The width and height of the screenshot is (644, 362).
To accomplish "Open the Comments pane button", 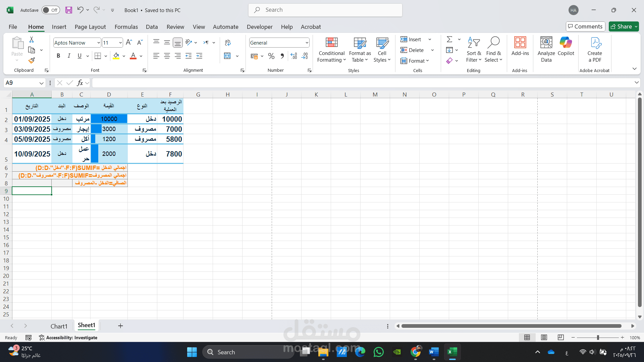I will click(x=585, y=26).
